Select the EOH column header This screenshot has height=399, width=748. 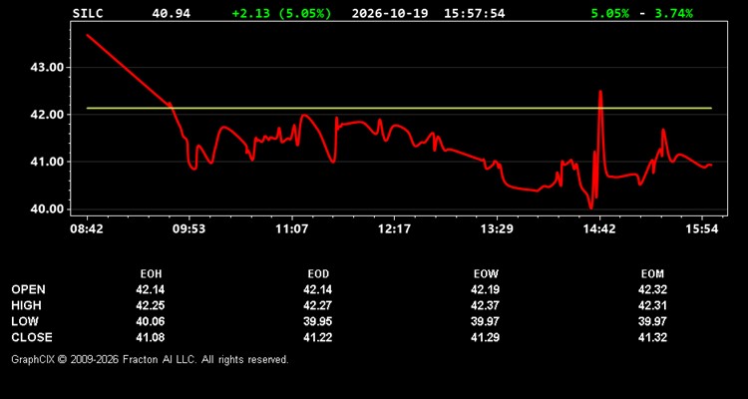[151, 274]
